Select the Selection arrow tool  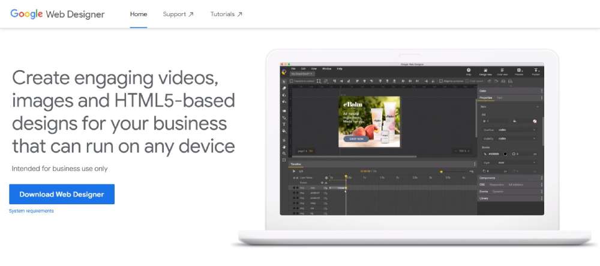pos(284,81)
